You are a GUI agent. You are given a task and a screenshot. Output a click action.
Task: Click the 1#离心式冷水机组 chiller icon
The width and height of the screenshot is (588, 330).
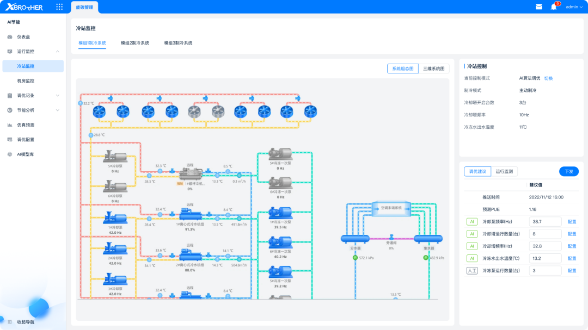pos(191,215)
